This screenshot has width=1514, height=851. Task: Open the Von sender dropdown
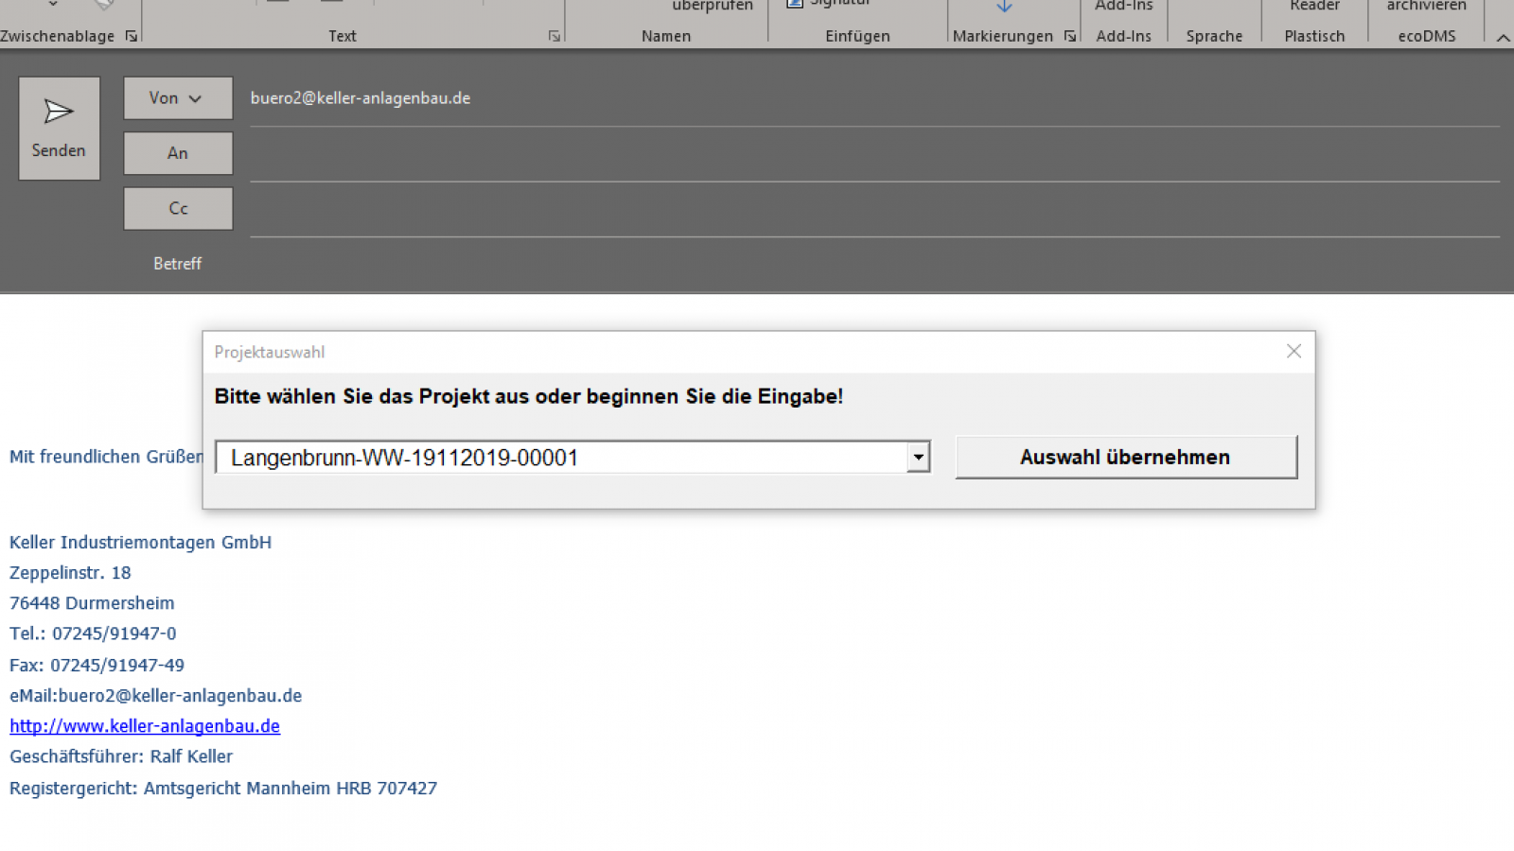click(x=177, y=98)
